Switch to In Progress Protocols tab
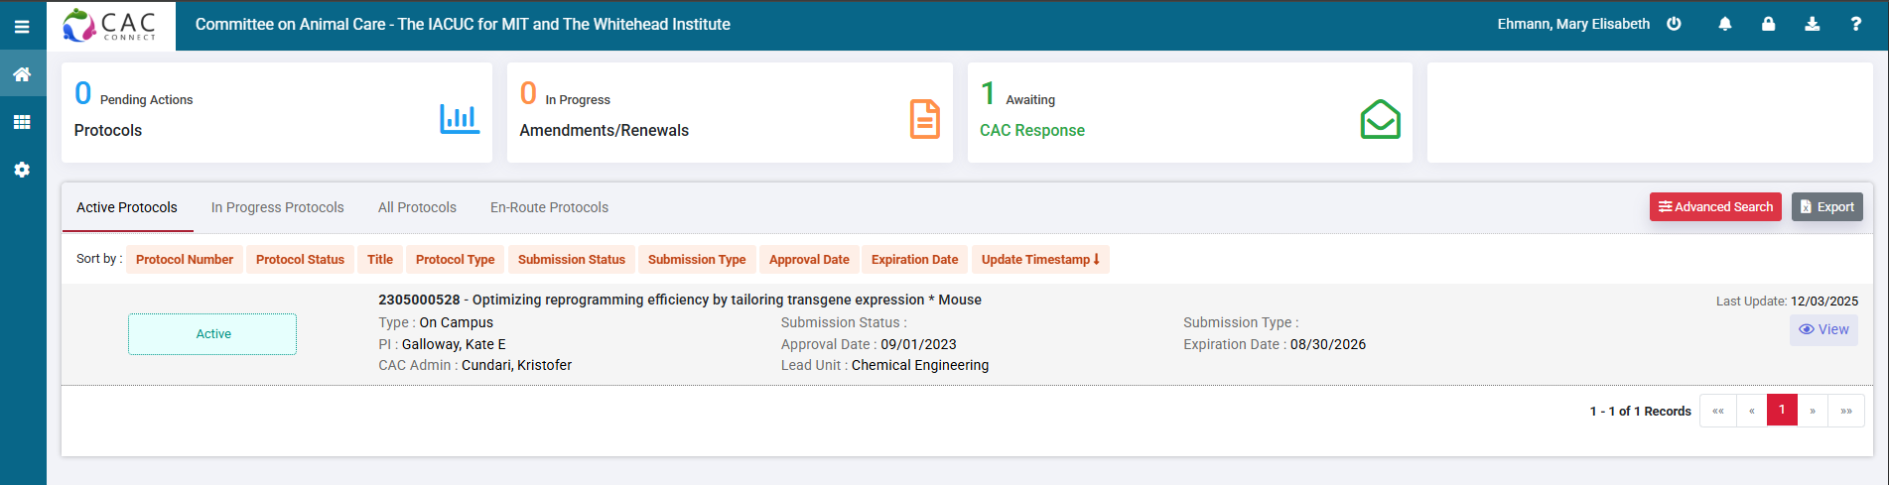The image size is (1889, 485). (277, 207)
